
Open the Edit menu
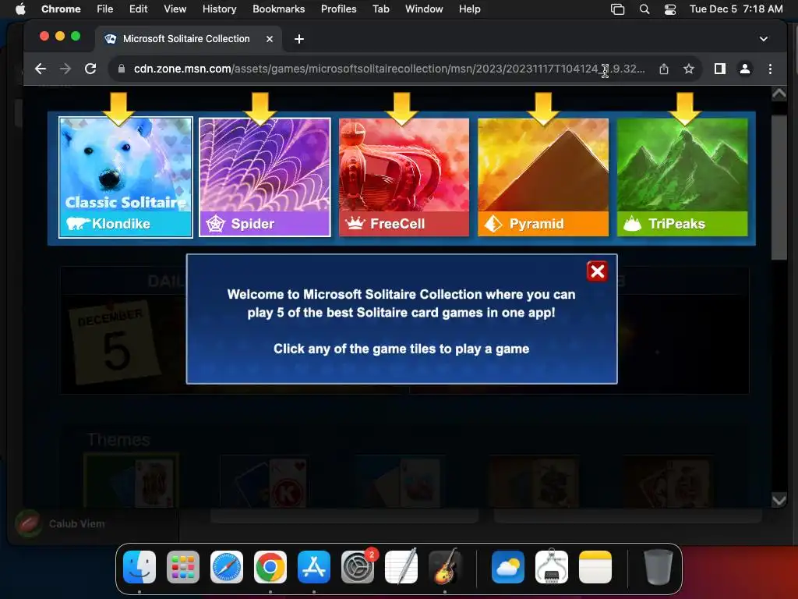click(138, 9)
